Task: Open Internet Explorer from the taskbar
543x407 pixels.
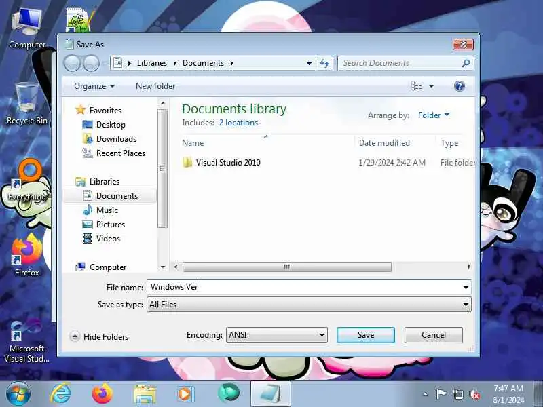Action: pyautogui.click(x=60, y=394)
